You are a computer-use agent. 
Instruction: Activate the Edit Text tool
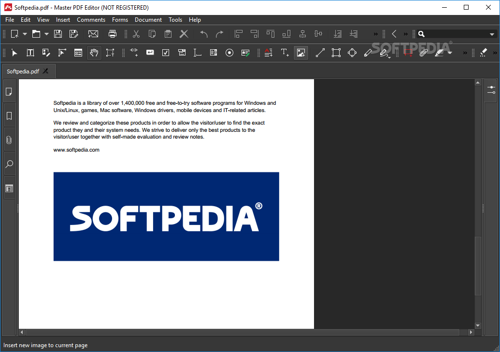point(30,53)
